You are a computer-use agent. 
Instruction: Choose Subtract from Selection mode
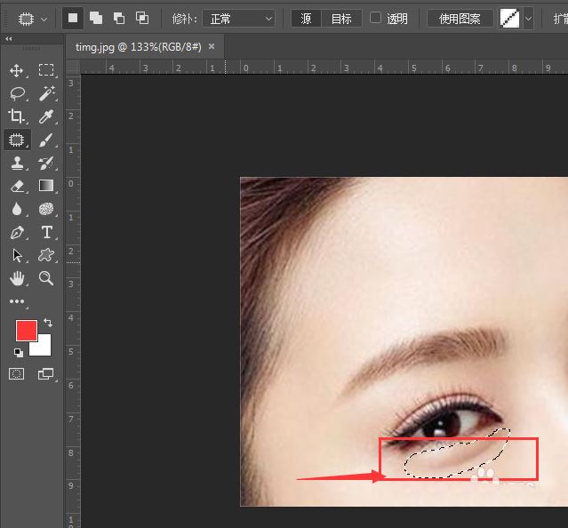[119, 18]
